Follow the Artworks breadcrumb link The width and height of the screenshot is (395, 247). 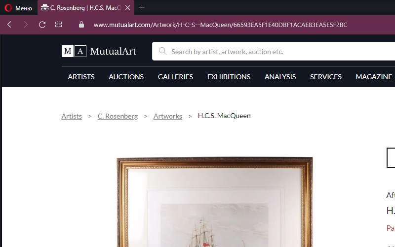pos(168,116)
